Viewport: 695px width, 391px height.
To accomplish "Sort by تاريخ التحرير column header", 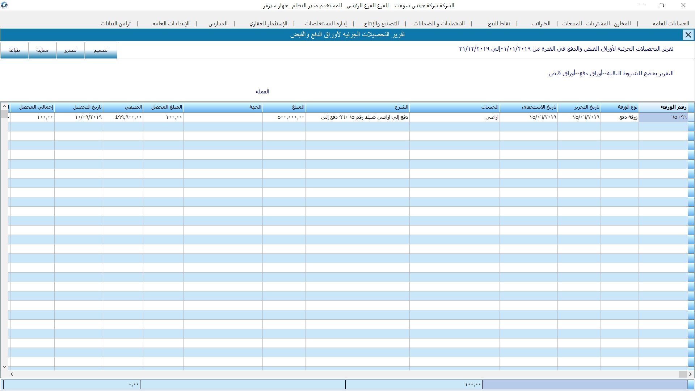I will click(x=579, y=107).
